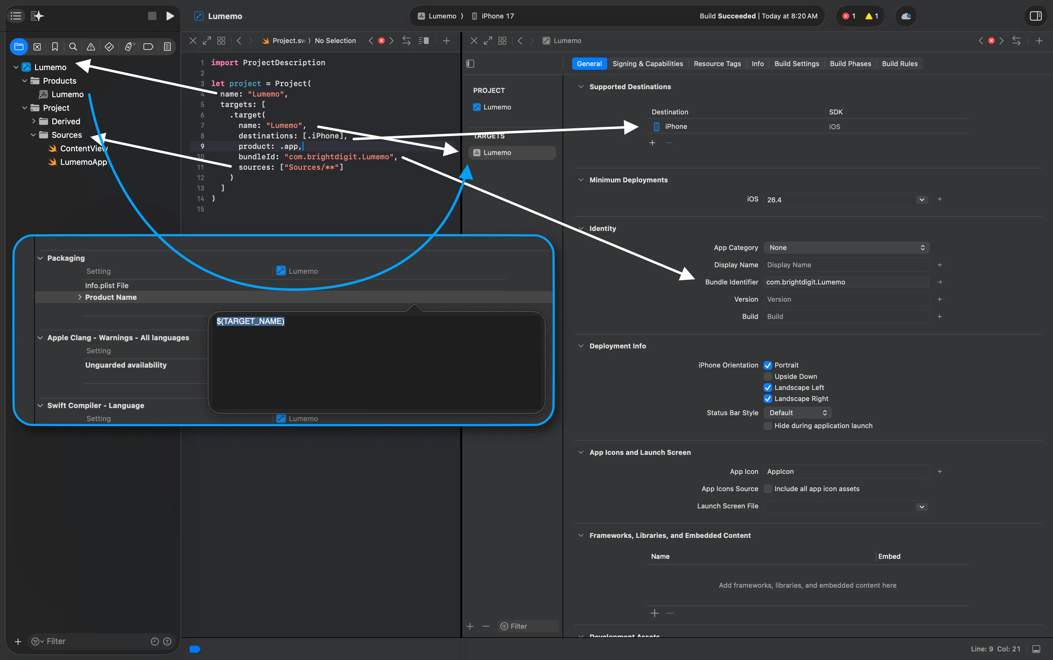Toggle the right inspector panel icon
The height and width of the screenshot is (660, 1053).
pos(1035,16)
